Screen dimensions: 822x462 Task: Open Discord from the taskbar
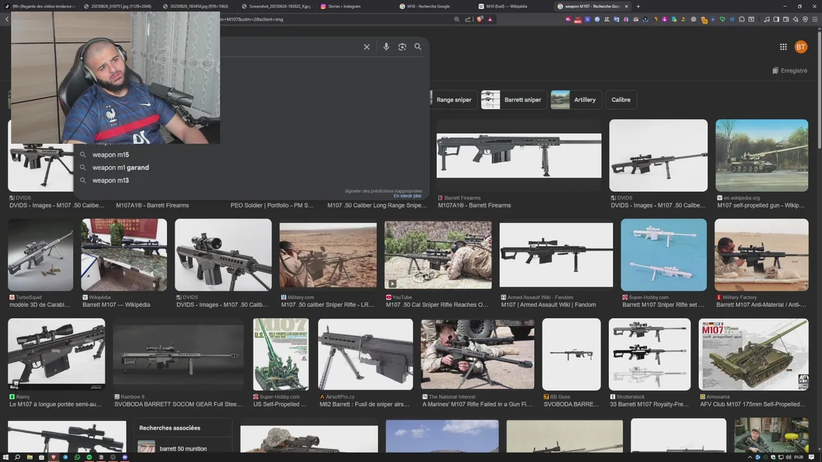(125, 457)
